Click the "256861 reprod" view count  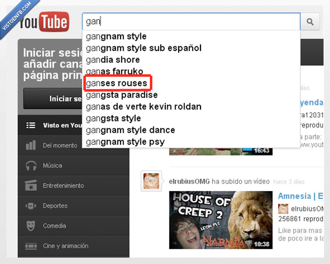(x=301, y=219)
